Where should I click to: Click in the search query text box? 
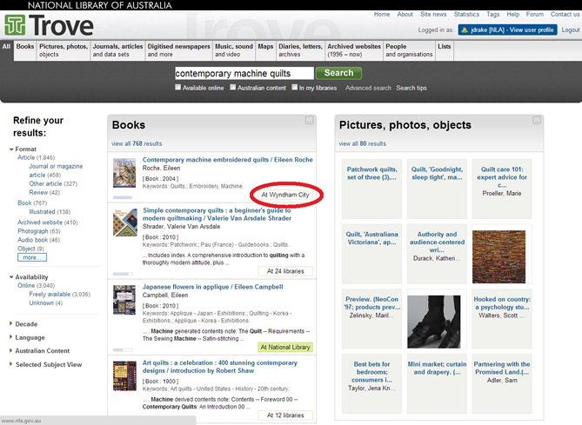click(x=244, y=73)
